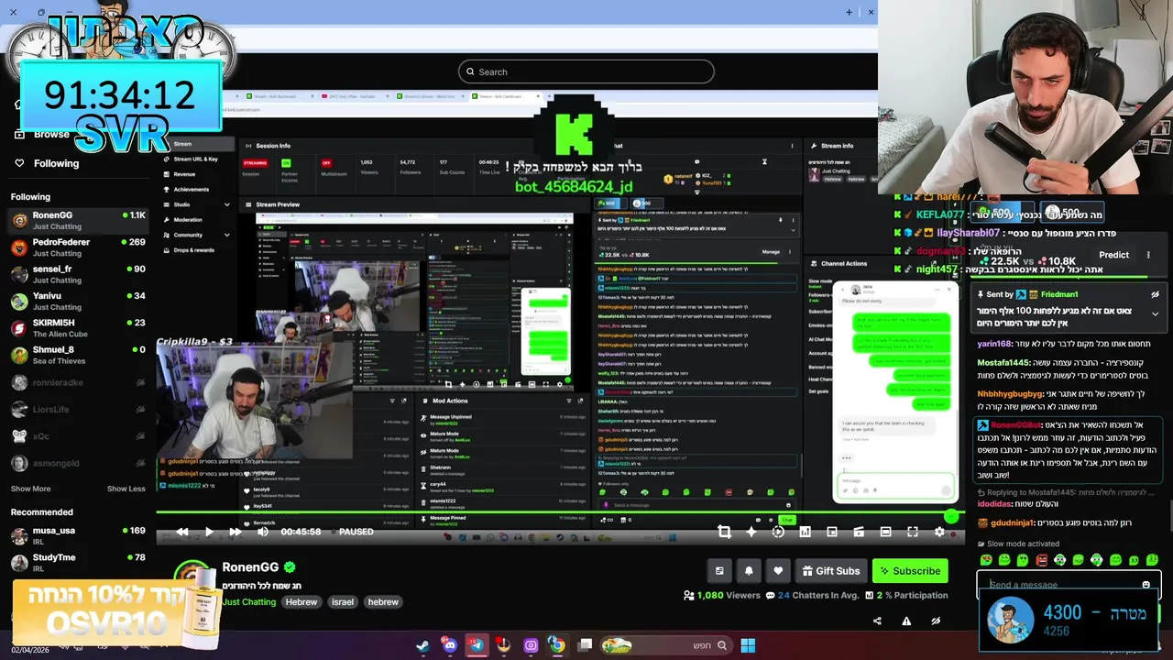The width and height of the screenshot is (1173, 660).
Task: Select the lowercase hebrew tag chip
Action: [x=383, y=602]
